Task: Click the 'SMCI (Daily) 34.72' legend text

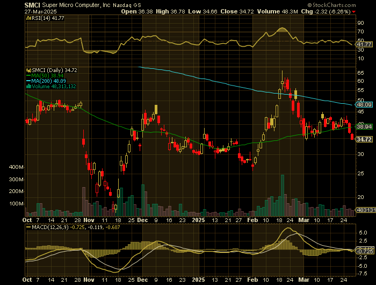Action: (54, 70)
